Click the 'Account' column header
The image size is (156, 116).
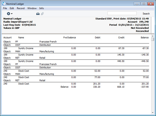(x=7, y=38)
